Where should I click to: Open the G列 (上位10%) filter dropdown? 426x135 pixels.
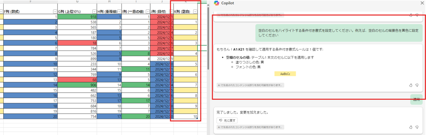point(94,12)
